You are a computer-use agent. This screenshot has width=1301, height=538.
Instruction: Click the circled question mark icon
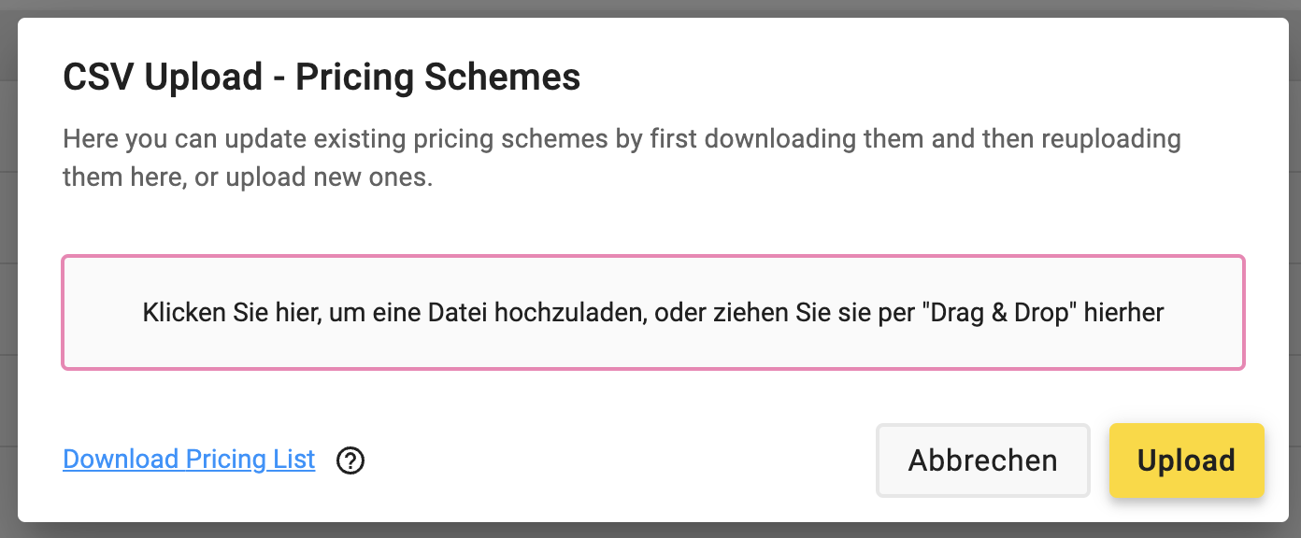[x=350, y=460]
